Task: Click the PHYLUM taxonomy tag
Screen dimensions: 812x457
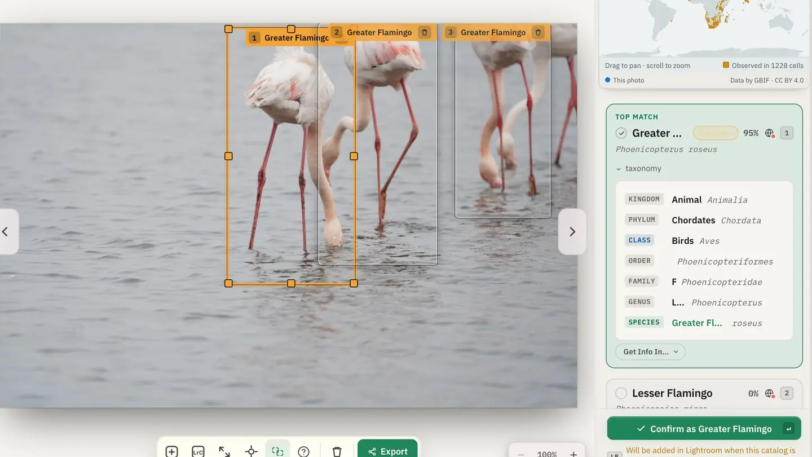Action: (642, 219)
